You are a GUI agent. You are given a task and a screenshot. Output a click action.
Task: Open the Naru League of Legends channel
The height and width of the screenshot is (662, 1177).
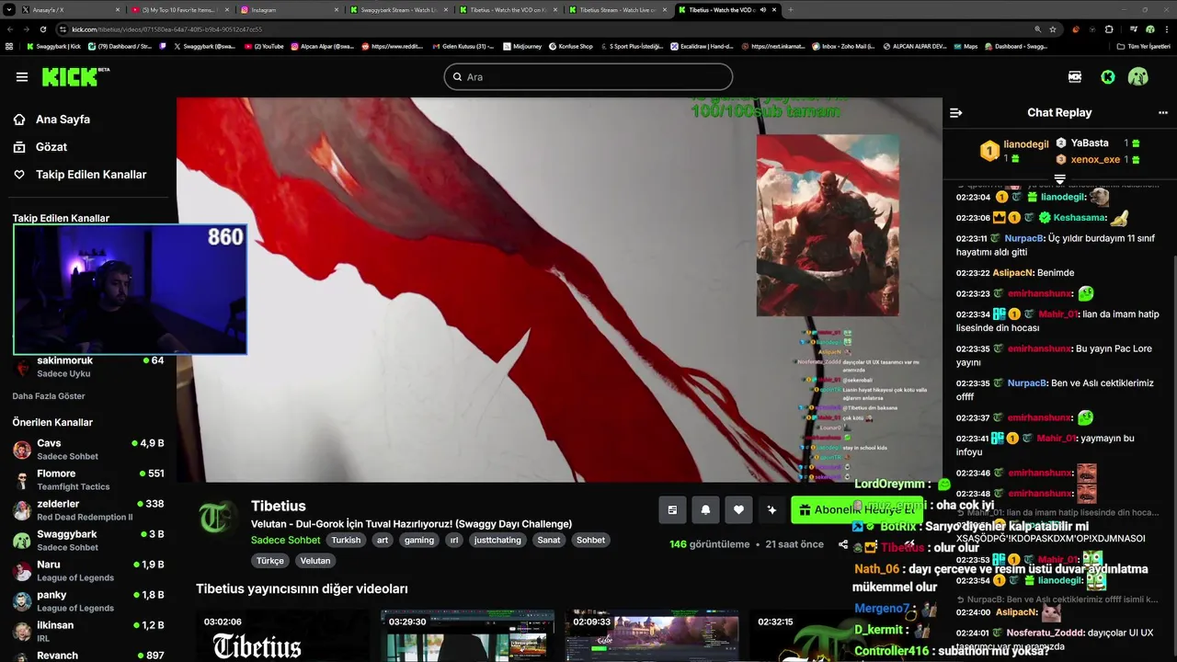[88, 571]
